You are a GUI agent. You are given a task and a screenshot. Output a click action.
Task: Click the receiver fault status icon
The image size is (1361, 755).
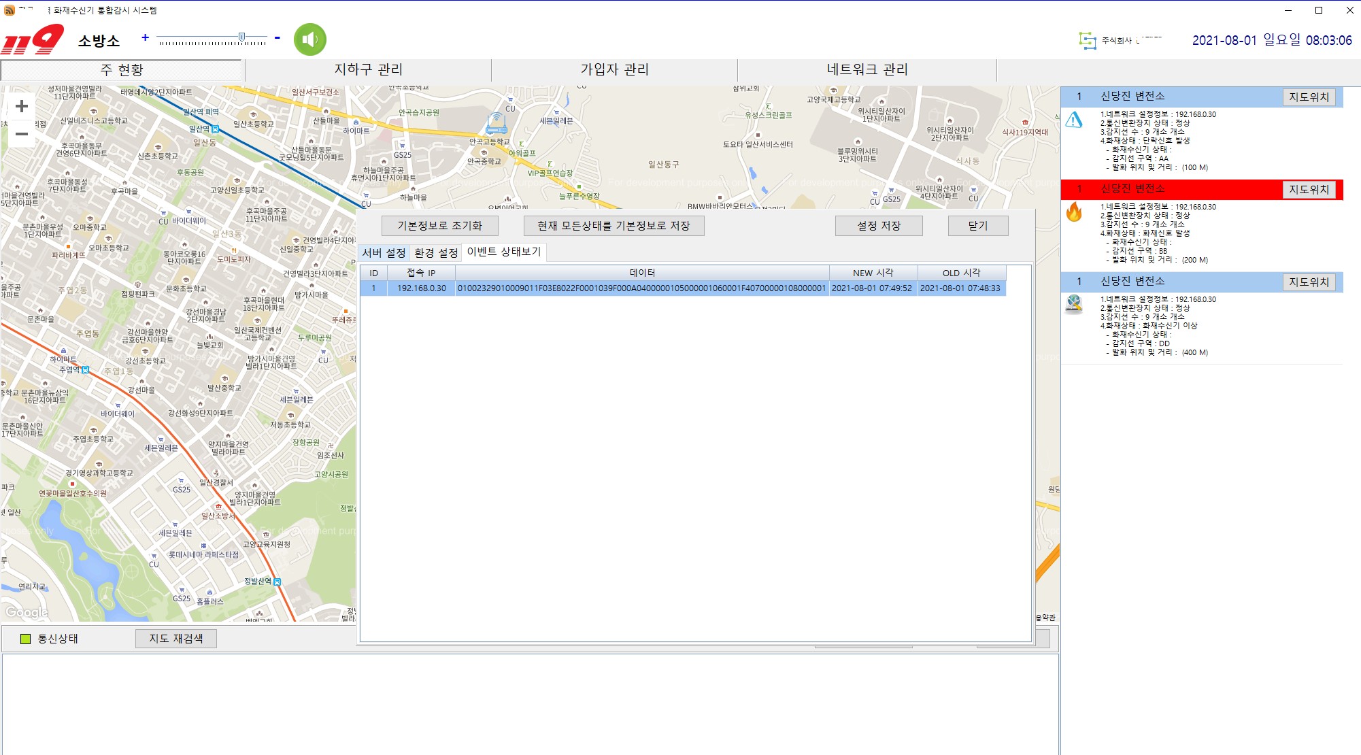[x=1074, y=304]
